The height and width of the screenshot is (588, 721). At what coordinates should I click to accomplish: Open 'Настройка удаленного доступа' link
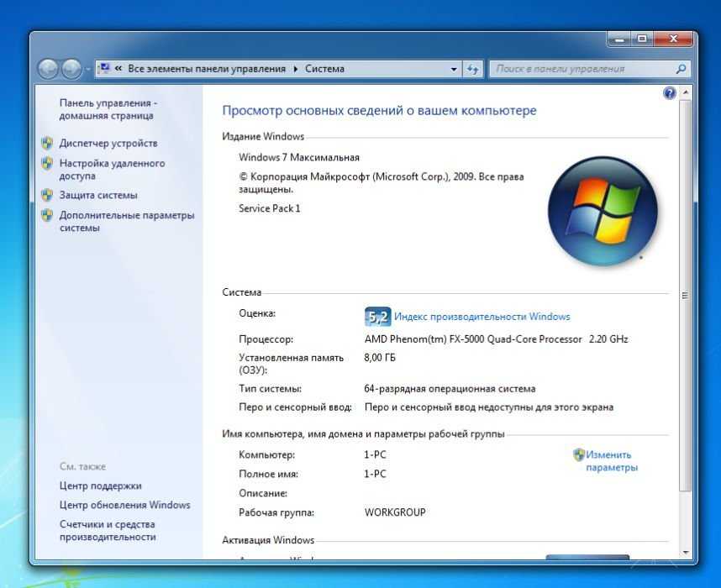[112, 170]
